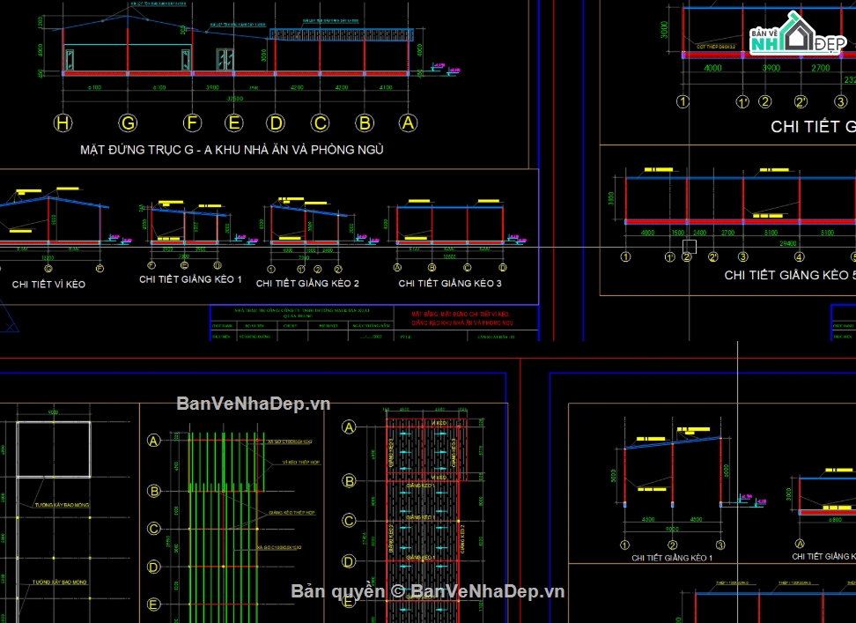Select the white grip square near the drawing center
Viewport: 856px width, 623px height.
click(690, 246)
